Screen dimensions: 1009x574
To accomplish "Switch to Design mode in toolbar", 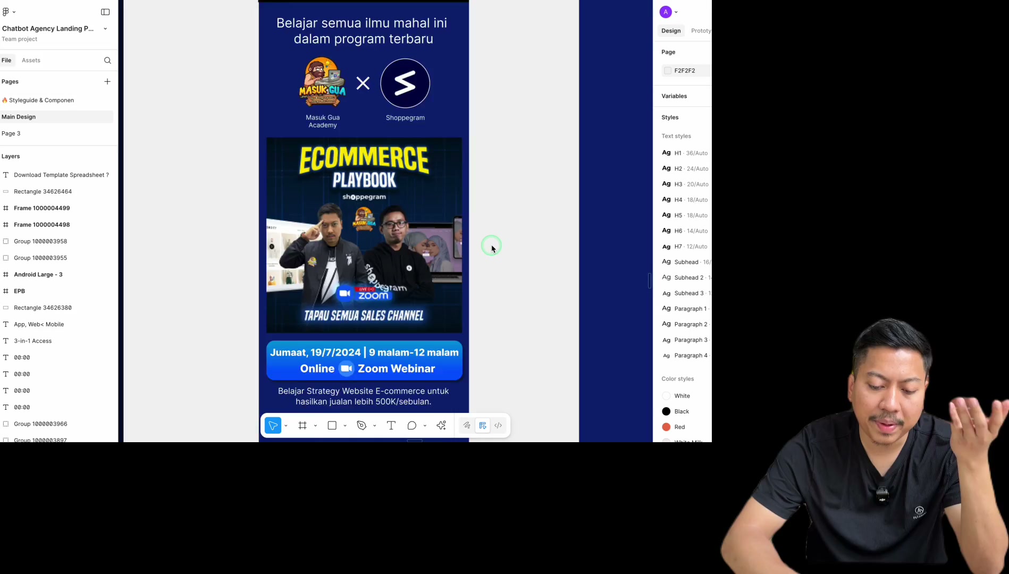I will (x=483, y=426).
